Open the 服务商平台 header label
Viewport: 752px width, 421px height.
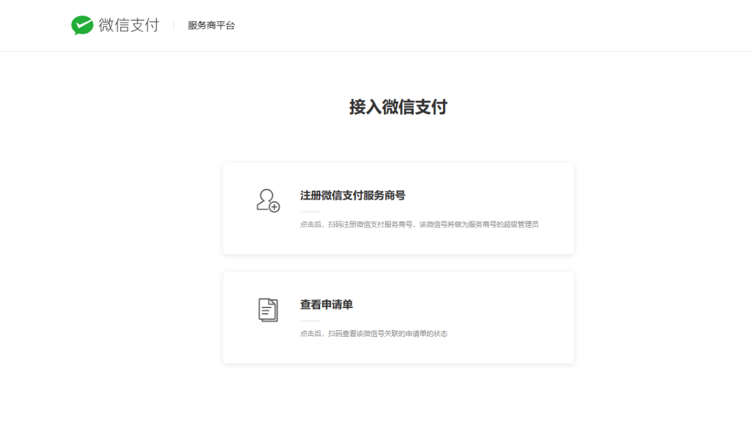[x=211, y=26]
